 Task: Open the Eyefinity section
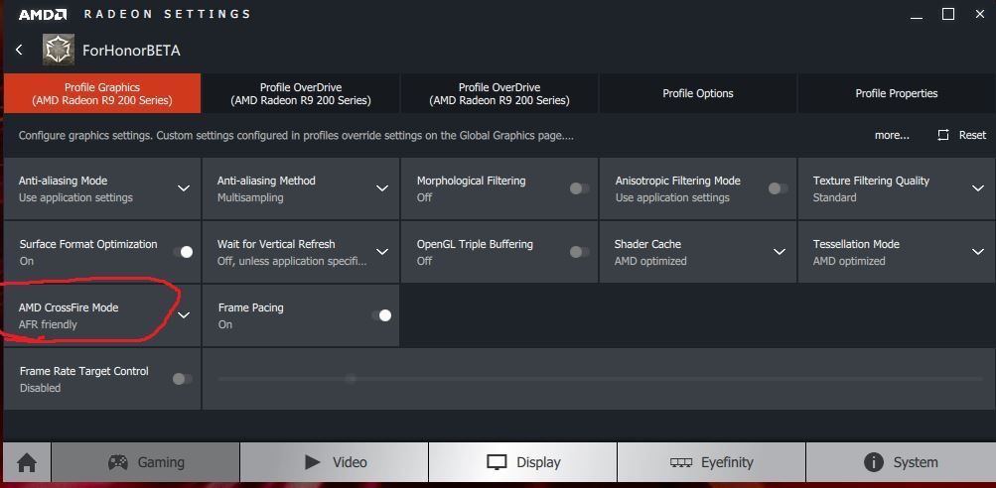click(711, 462)
